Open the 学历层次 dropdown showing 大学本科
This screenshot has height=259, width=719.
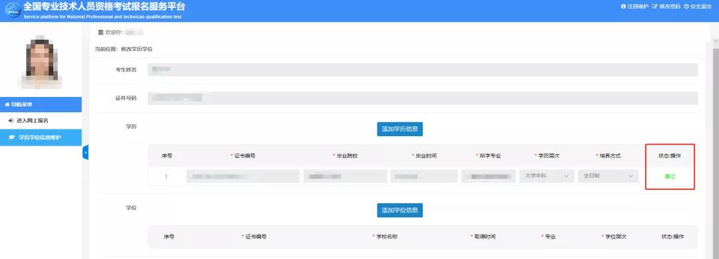(x=547, y=176)
